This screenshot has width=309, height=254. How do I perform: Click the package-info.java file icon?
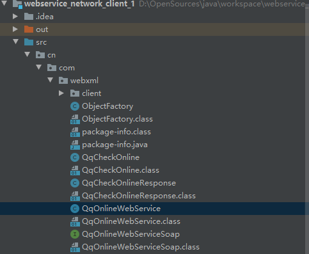(x=75, y=145)
